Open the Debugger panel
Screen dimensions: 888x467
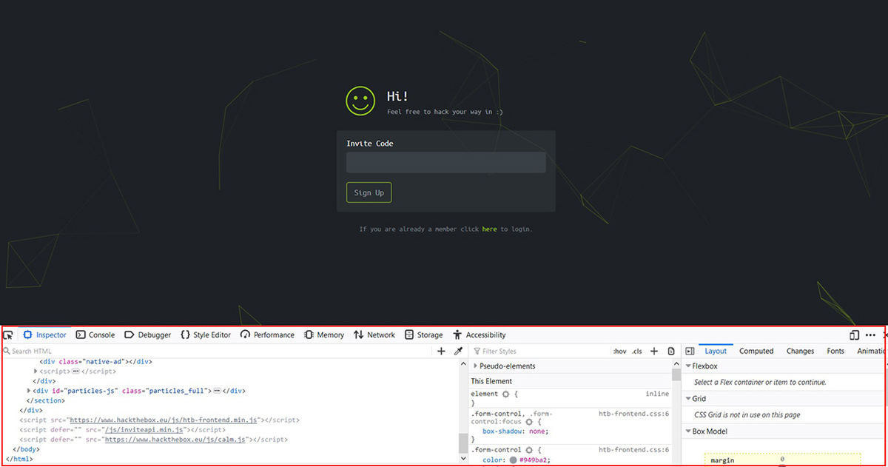click(x=147, y=335)
